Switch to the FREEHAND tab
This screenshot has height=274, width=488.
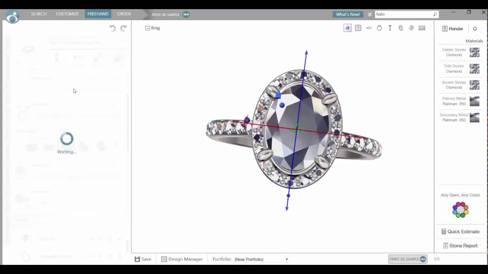98,14
